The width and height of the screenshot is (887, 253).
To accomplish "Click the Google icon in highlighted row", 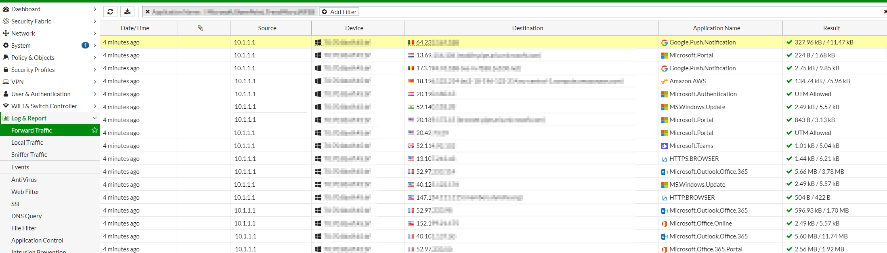I will click(664, 42).
